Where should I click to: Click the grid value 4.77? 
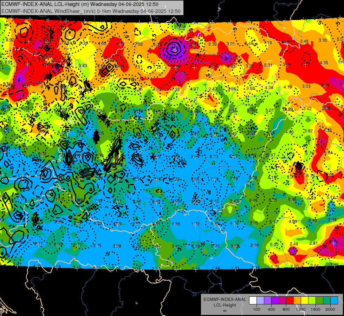38,243
